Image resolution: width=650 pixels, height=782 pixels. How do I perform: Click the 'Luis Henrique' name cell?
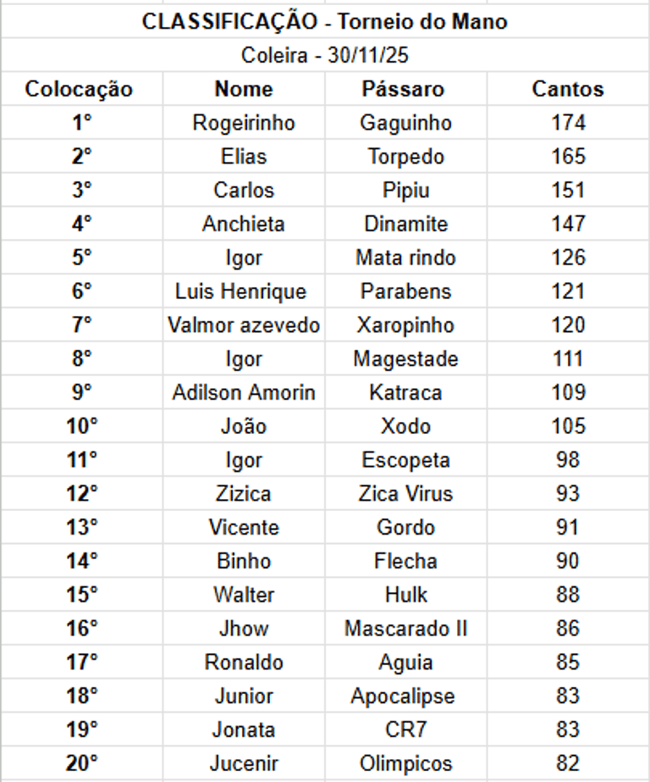coord(241,291)
